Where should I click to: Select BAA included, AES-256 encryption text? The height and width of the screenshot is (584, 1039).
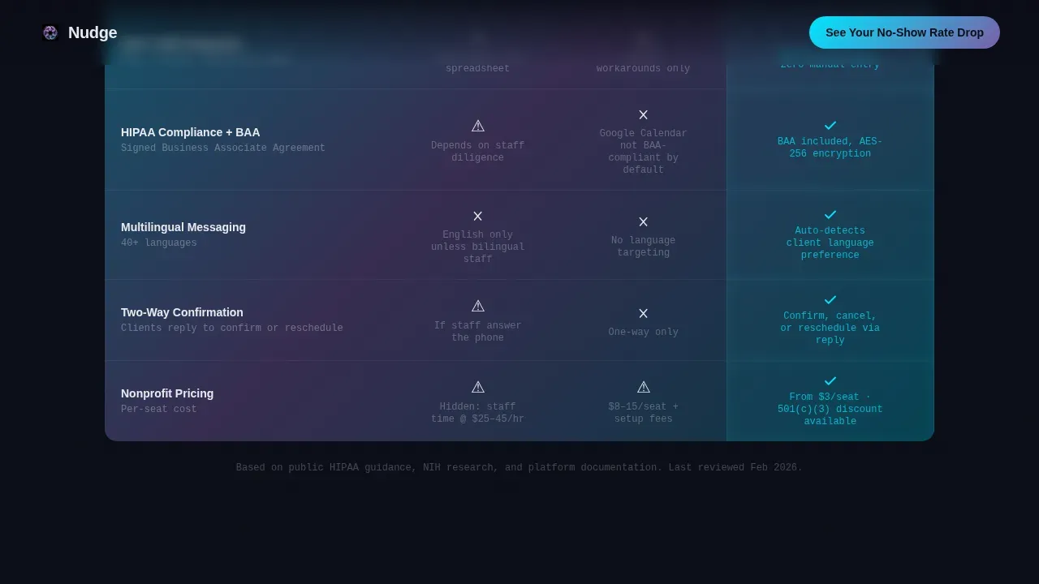[830, 148]
